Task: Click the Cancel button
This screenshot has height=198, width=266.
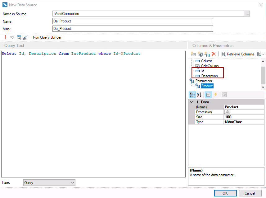Action: click(250, 193)
